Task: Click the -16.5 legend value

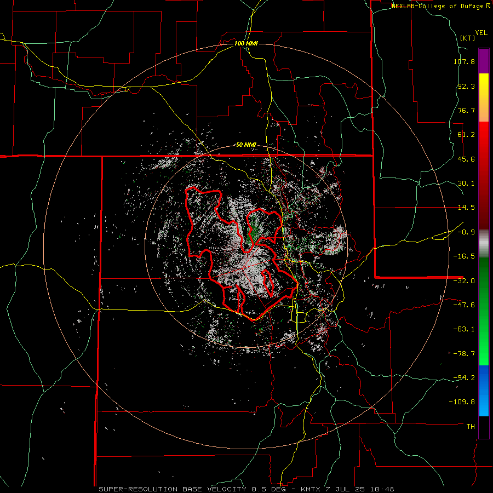Action: (464, 256)
